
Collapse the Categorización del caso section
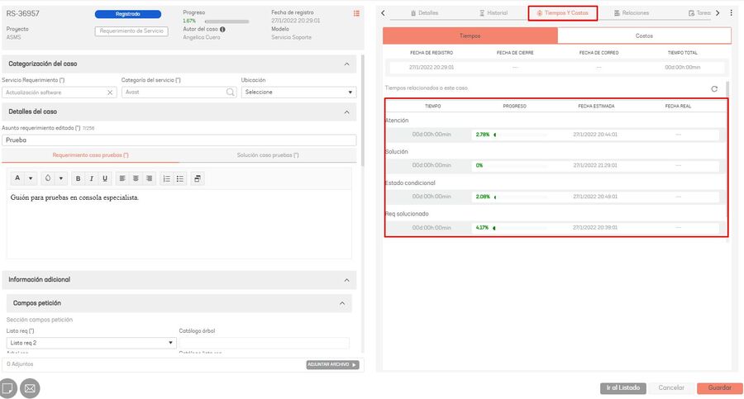point(346,64)
